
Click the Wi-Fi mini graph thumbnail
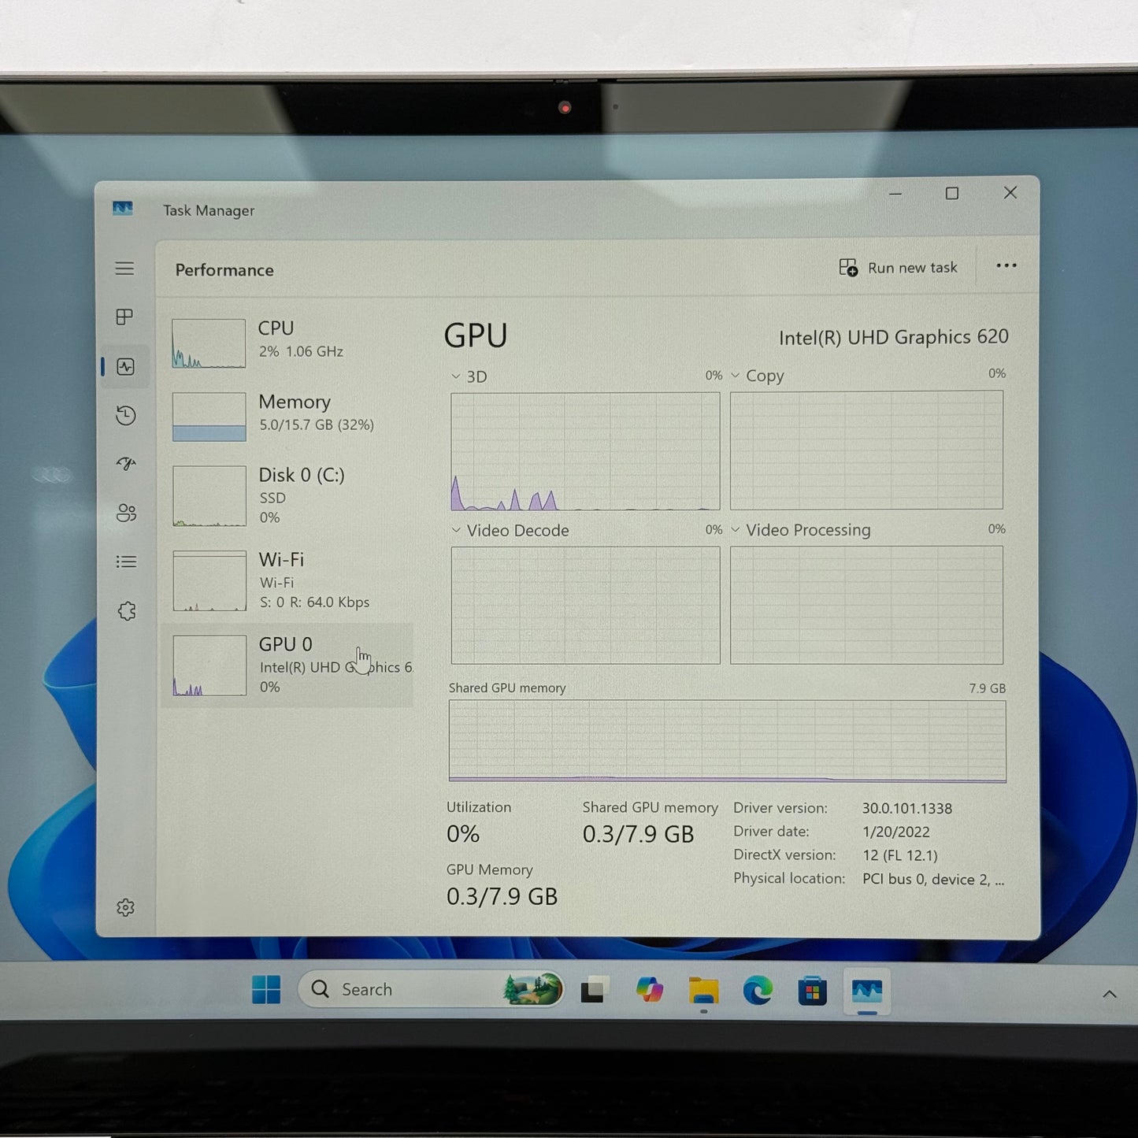pyautogui.click(x=209, y=581)
